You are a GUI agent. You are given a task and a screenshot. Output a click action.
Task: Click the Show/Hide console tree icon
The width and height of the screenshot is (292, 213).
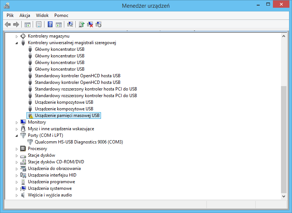pos(27,24)
